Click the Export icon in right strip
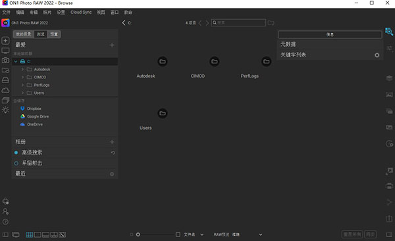 coord(390,218)
